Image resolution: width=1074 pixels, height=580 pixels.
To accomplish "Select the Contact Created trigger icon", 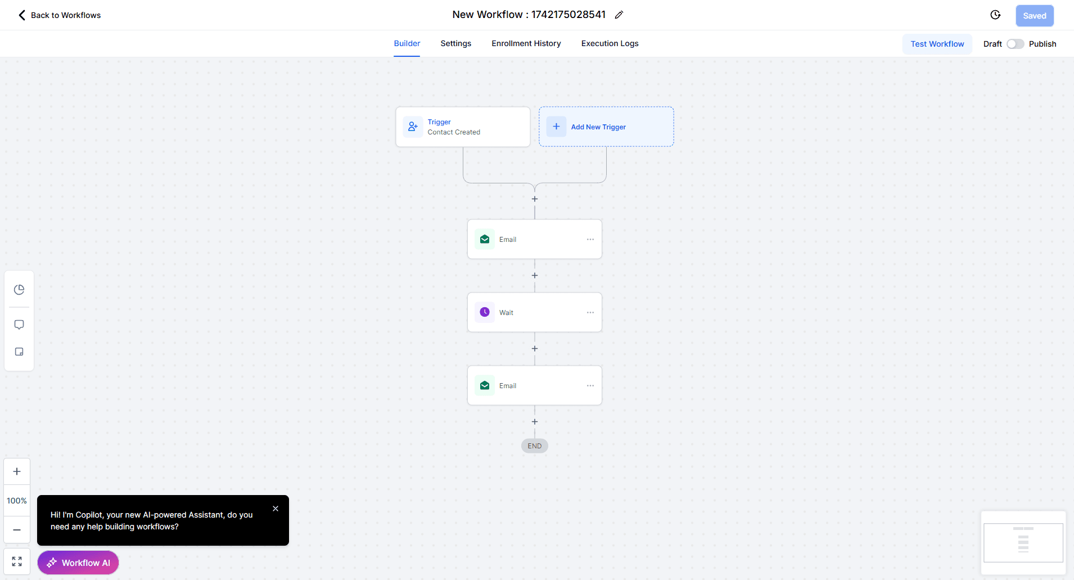I will click(413, 127).
